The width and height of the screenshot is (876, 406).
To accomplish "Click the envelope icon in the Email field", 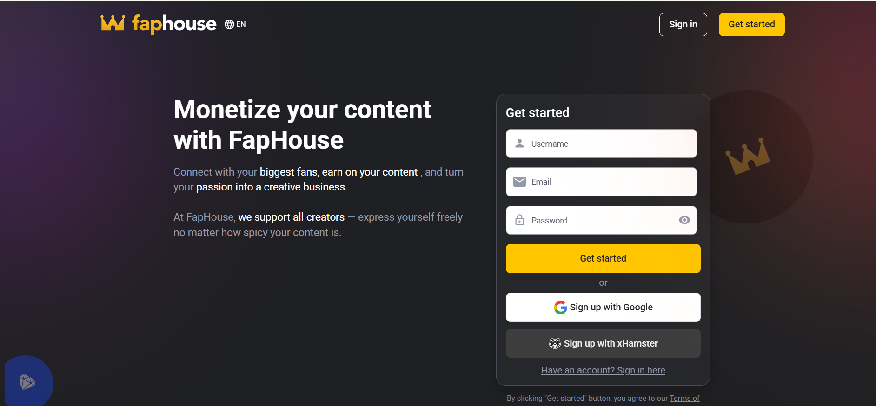I will [519, 182].
